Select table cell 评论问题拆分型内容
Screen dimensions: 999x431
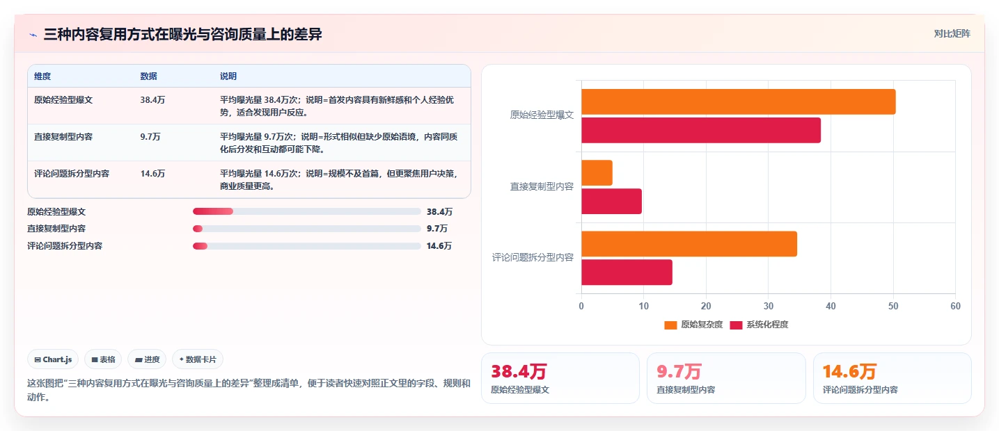[72, 174]
